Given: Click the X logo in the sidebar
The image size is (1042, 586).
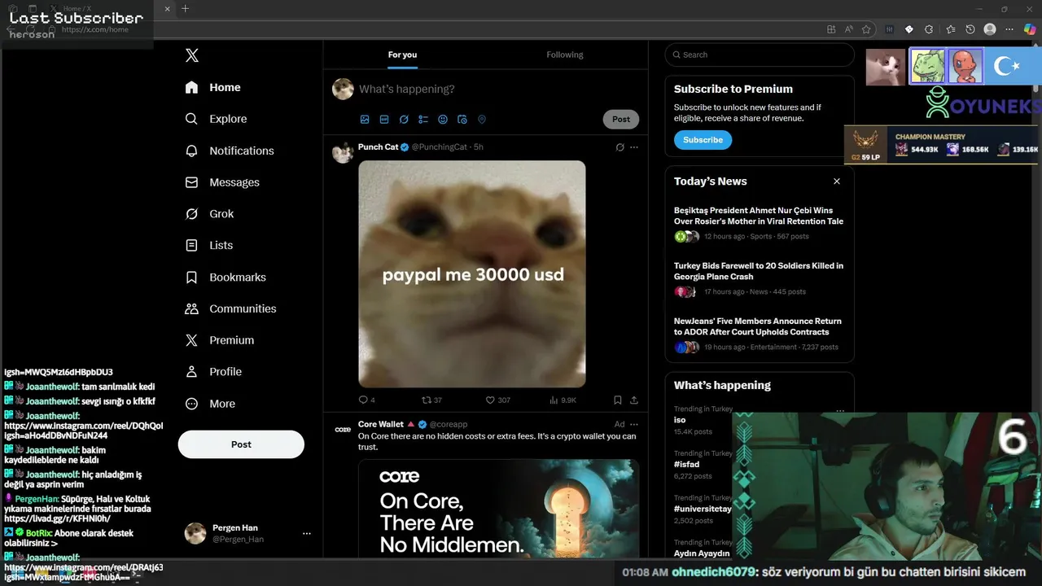Looking at the screenshot, I should coord(192,55).
